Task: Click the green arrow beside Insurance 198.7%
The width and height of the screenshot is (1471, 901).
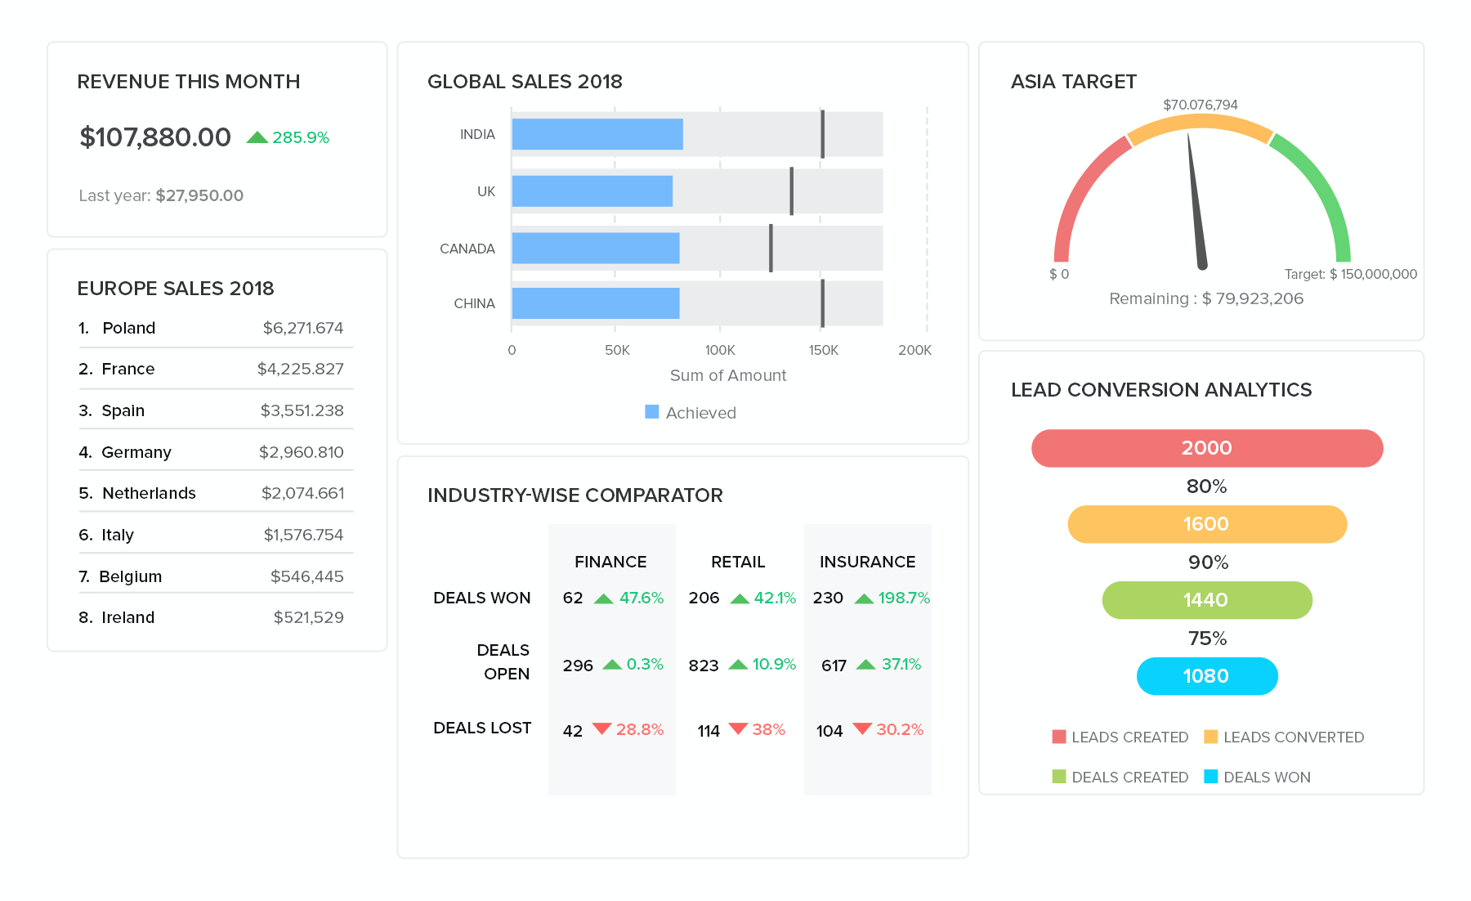Action: click(865, 597)
